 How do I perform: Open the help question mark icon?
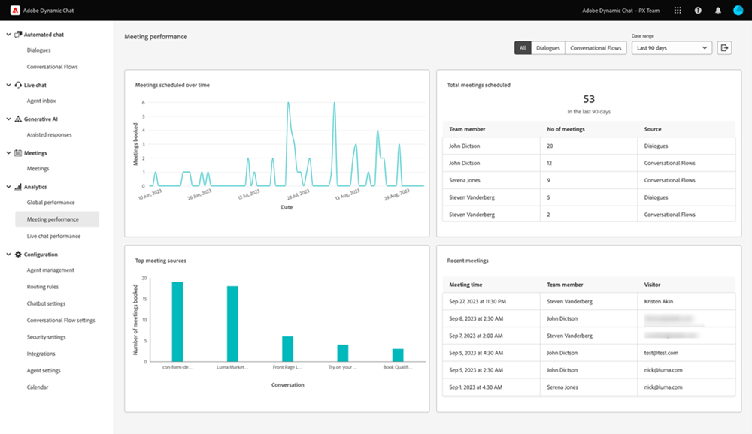click(x=698, y=10)
